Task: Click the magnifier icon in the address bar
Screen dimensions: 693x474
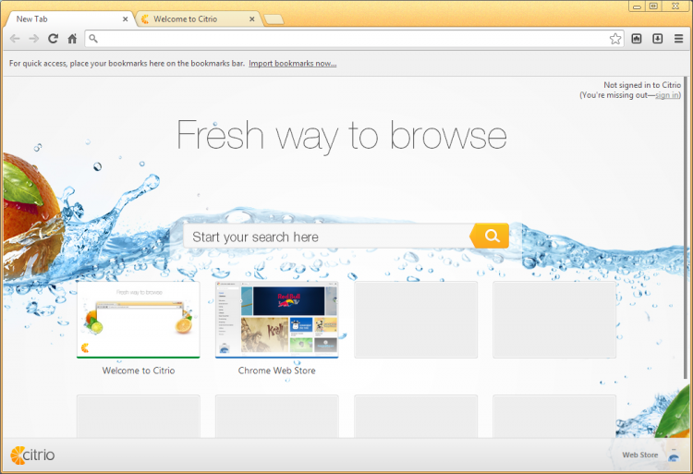Action: tap(93, 39)
